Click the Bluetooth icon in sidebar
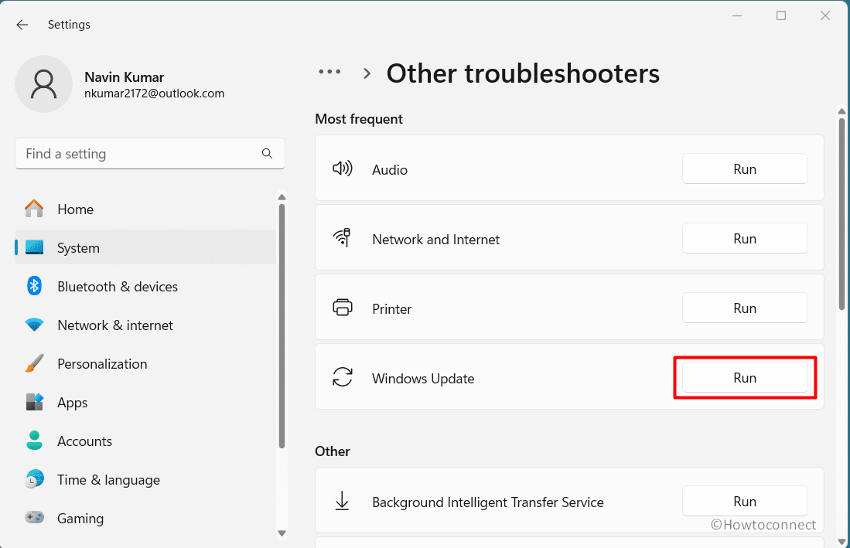The image size is (850, 548). [x=34, y=286]
